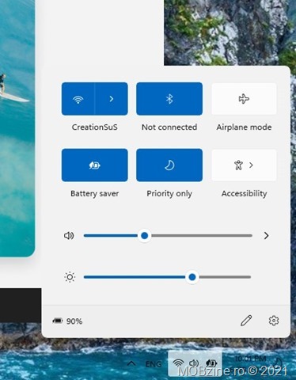This screenshot has width=296, height=380.
Task: Click the ENG language indicator
Action: (154, 364)
